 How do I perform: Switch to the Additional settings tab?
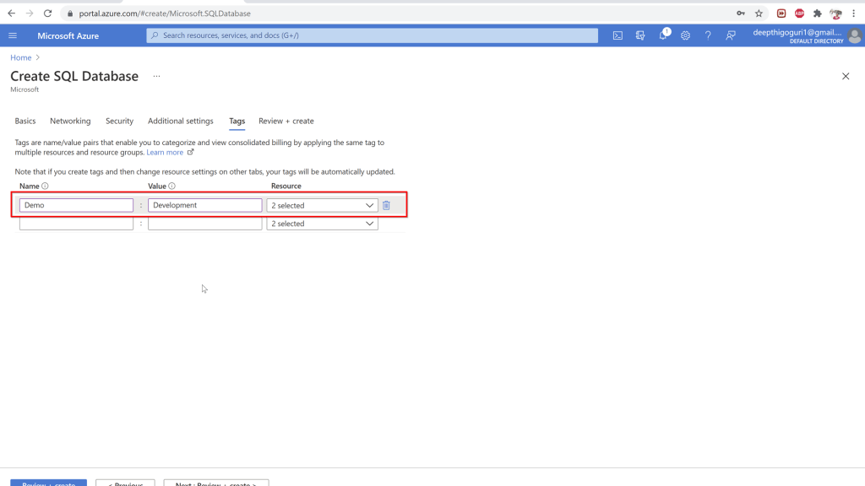(x=181, y=121)
